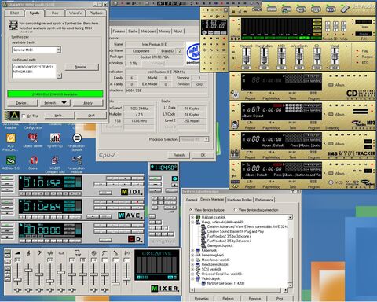Switch to the Playback tab in AWE32 dialog

96,13
